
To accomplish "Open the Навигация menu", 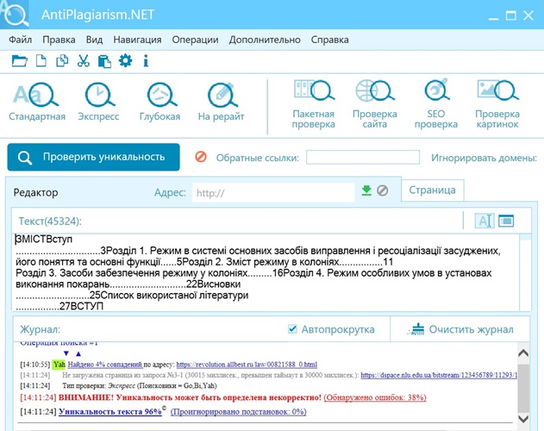I will pos(137,40).
